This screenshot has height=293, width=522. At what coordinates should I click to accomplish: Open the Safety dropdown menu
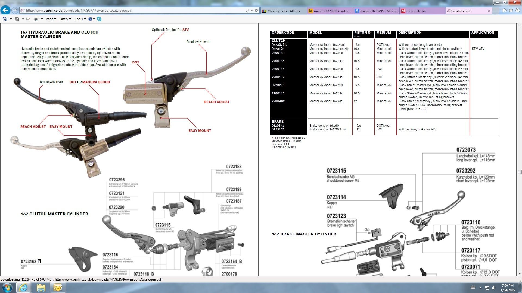(x=65, y=19)
